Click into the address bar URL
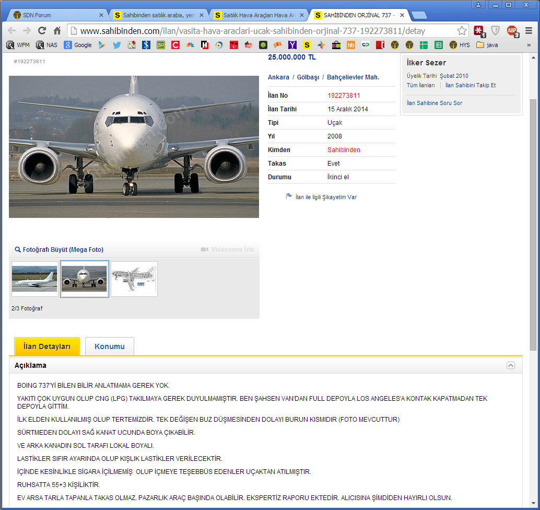This screenshot has width=540, height=510. coord(252,31)
